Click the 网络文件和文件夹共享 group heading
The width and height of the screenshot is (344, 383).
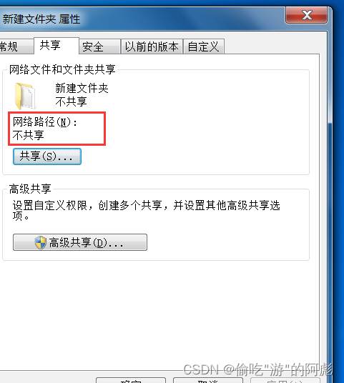(x=62, y=69)
